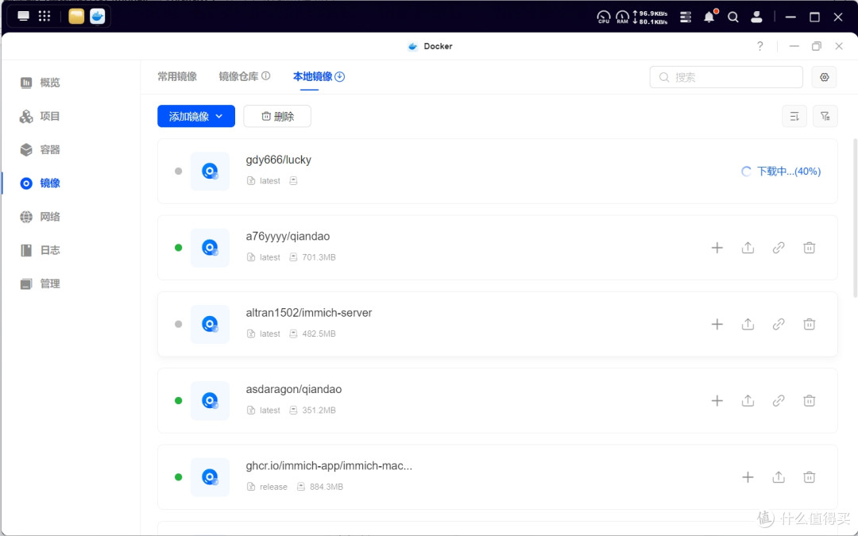The height and width of the screenshot is (536, 858).
Task: Open Docker settings gear icon
Action: pyautogui.click(x=824, y=77)
